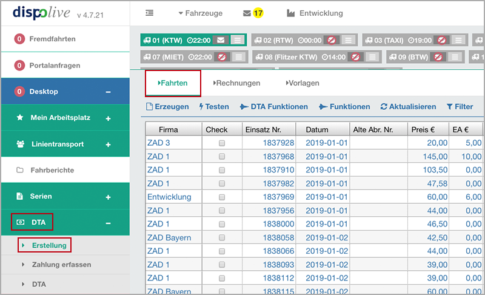Screen dimensions: 485x295
Task: Click the people icon of Linientransport
Action: 21,144
